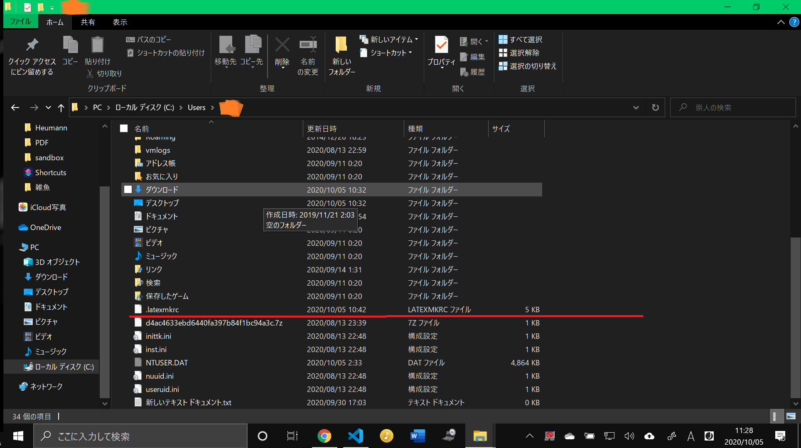This screenshot has height=448, width=801.
Task: Expand the address bar history chevron
Action: point(636,107)
